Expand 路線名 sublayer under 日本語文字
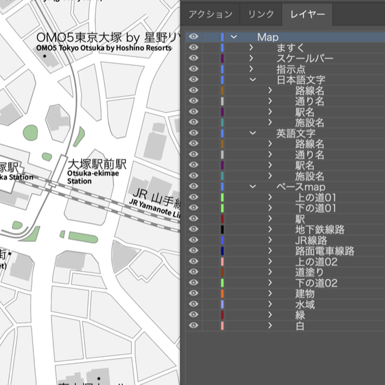The height and width of the screenshot is (385, 385). pos(270,90)
